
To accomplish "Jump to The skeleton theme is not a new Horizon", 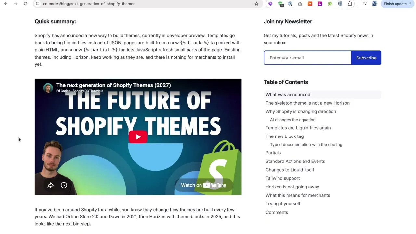I will pos(307,103).
